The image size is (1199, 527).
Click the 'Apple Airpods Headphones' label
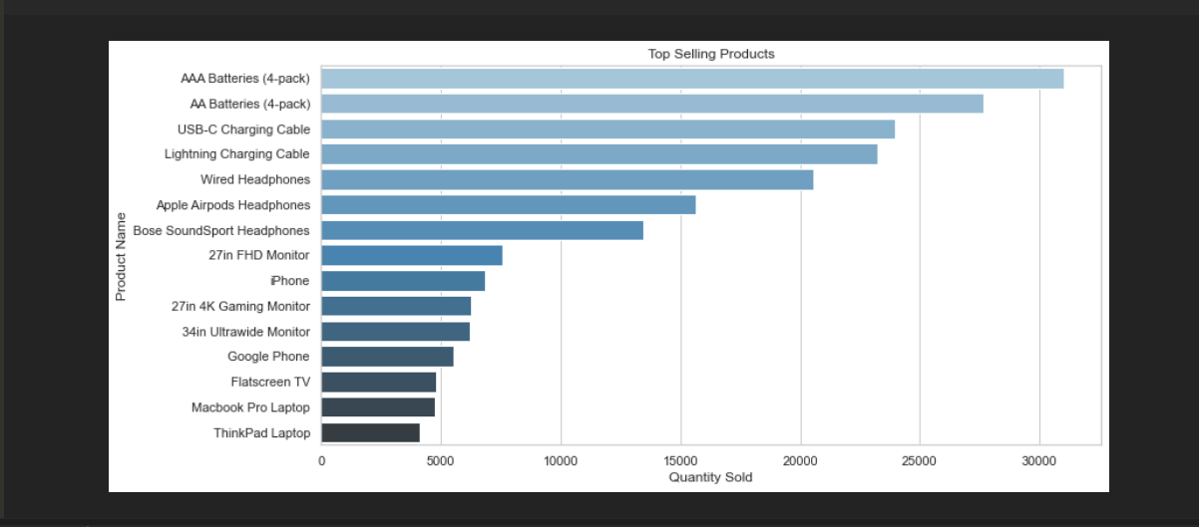233,205
